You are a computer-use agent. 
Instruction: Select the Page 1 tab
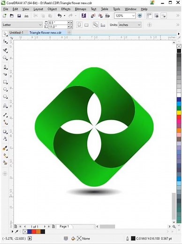tap(64, 226)
